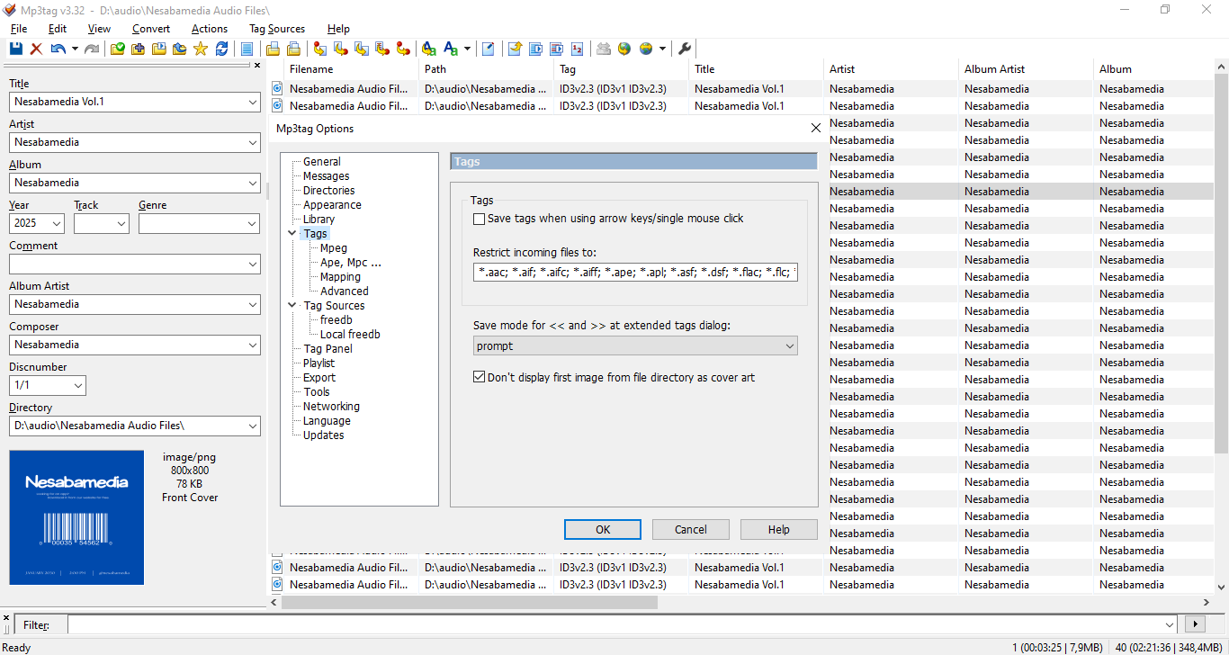Click the blue Refresh arrows icon

[221, 49]
